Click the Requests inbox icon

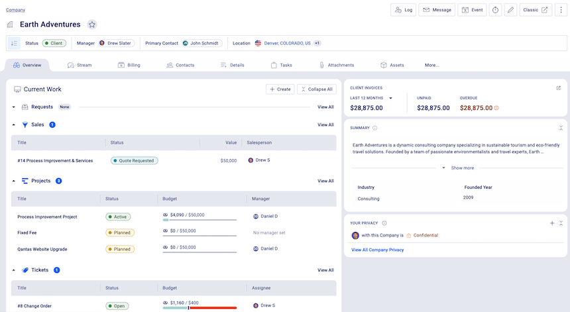25,107
